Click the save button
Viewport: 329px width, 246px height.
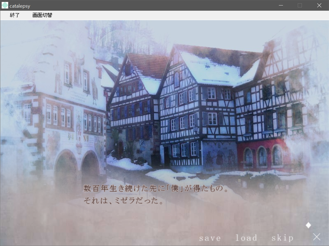[x=210, y=238]
